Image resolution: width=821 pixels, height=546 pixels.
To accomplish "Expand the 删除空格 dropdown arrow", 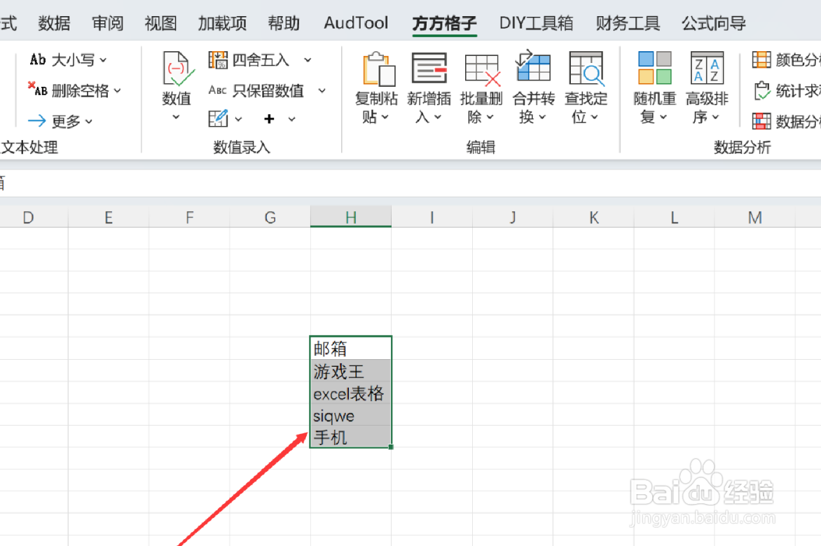I will click(x=117, y=90).
